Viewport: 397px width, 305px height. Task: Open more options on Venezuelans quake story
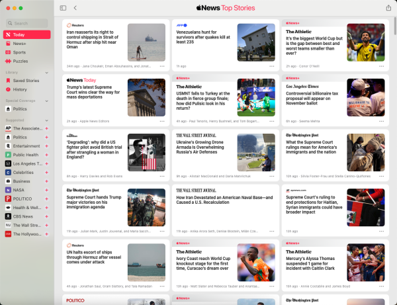coord(272,66)
